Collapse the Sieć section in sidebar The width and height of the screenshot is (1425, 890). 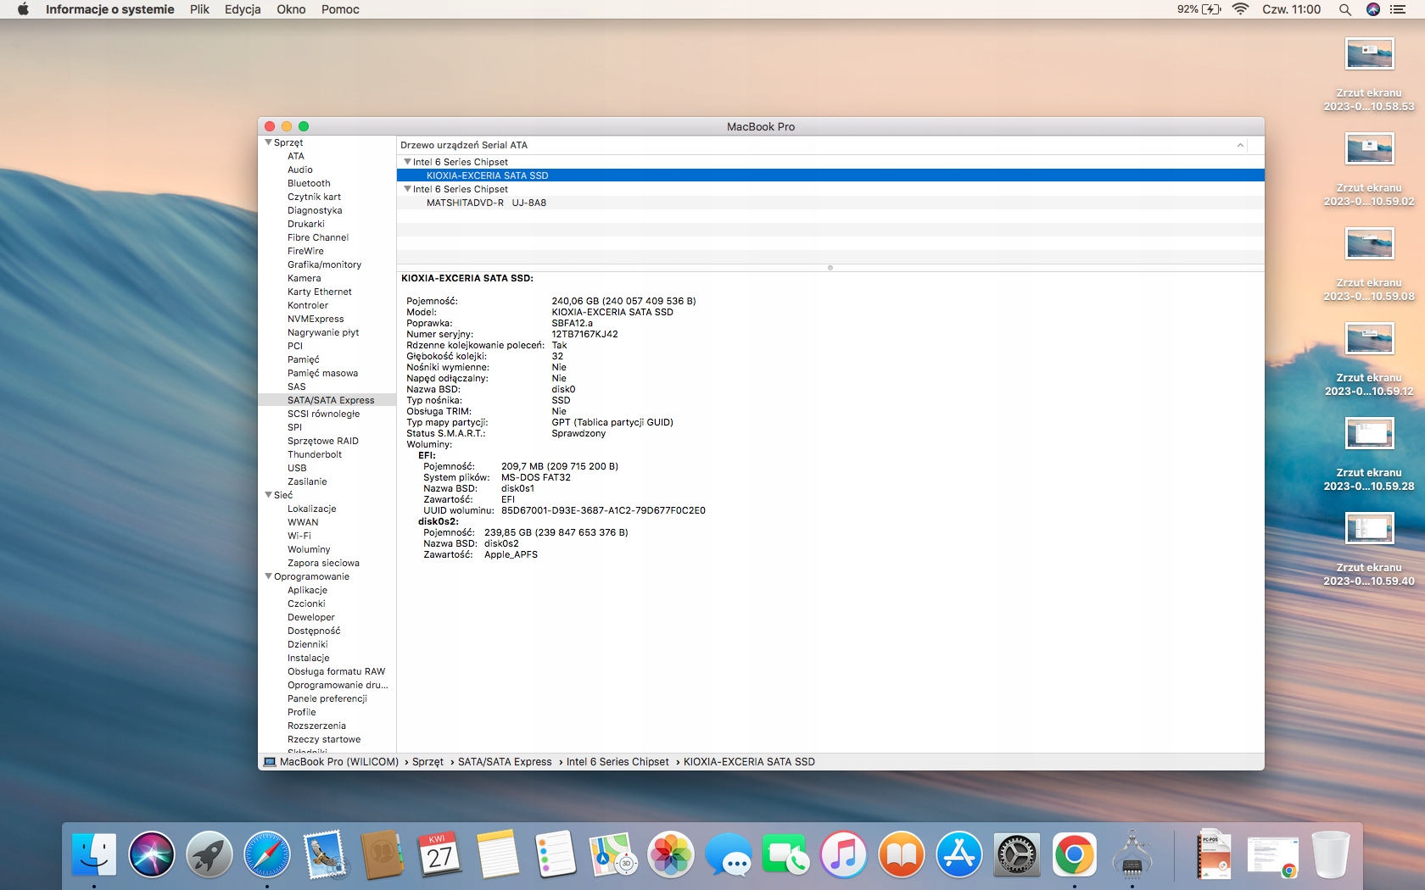coord(269,495)
